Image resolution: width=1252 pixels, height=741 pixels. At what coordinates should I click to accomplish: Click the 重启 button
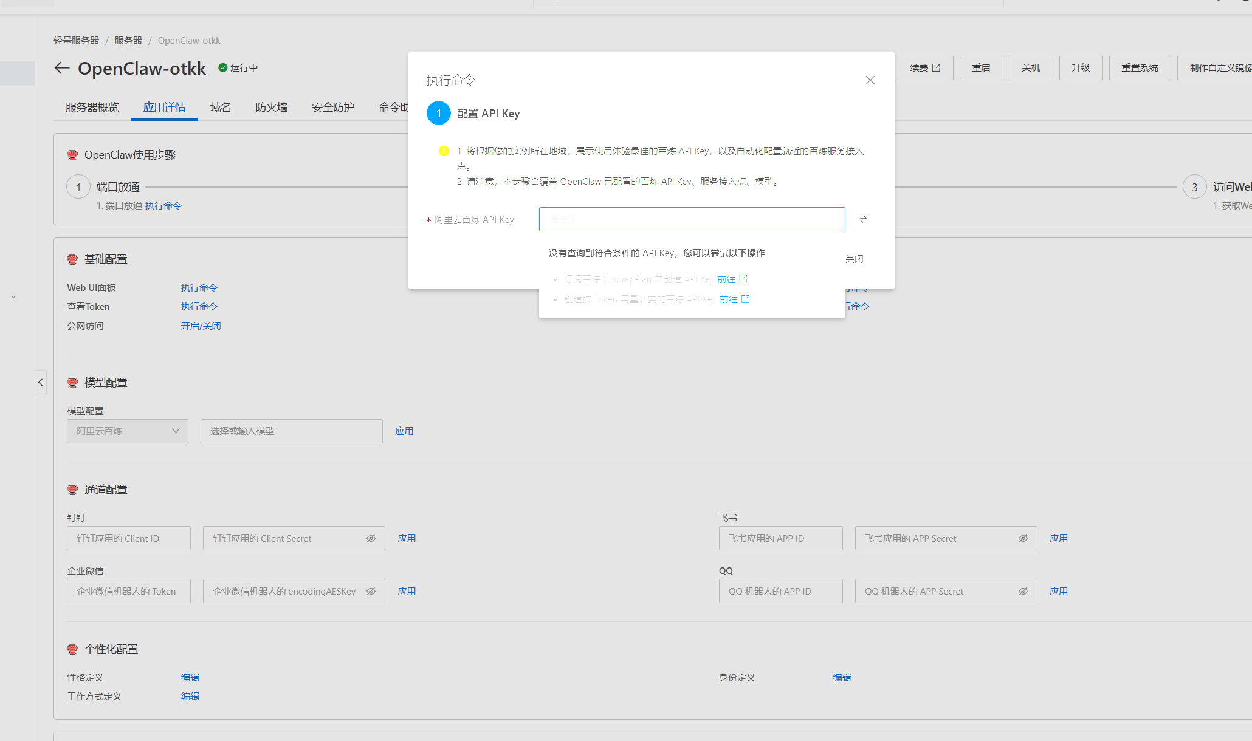pos(981,68)
